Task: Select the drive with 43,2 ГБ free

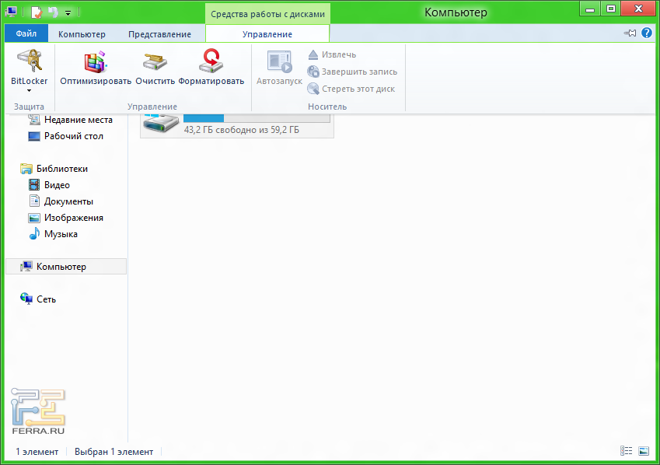Action: [x=237, y=126]
